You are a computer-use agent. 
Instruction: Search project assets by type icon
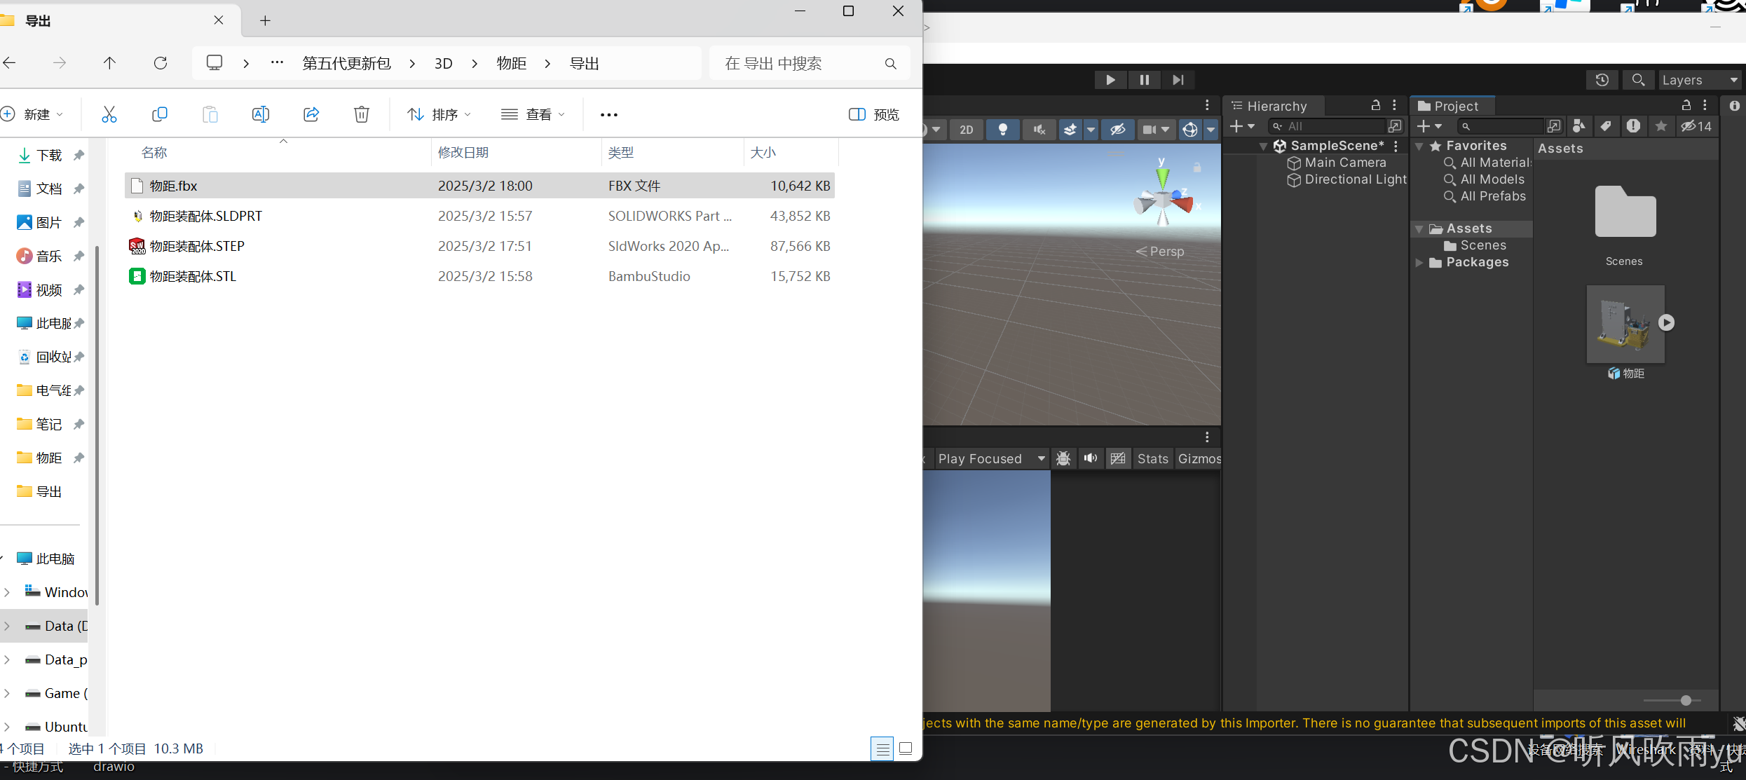click(x=1578, y=126)
